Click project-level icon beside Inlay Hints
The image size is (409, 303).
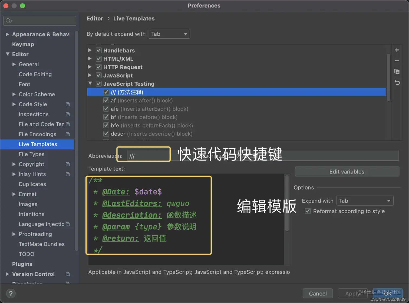click(x=68, y=174)
